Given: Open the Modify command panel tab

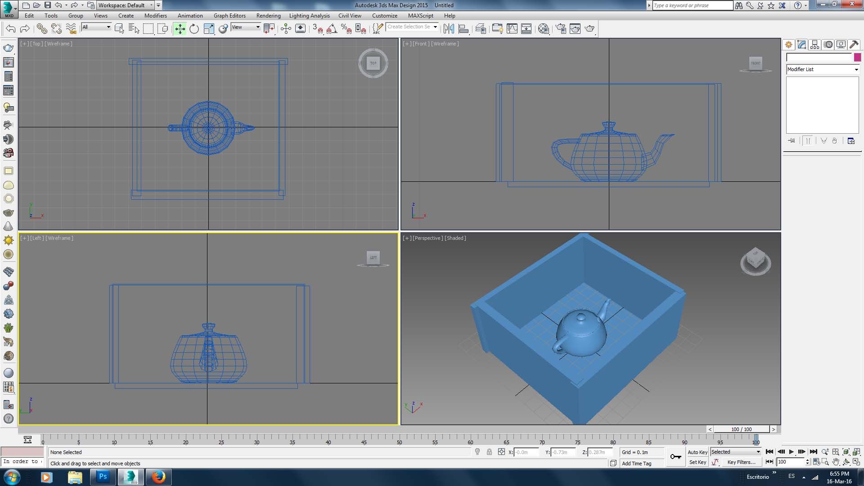Looking at the screenshot, I should (x=801, y=45).
